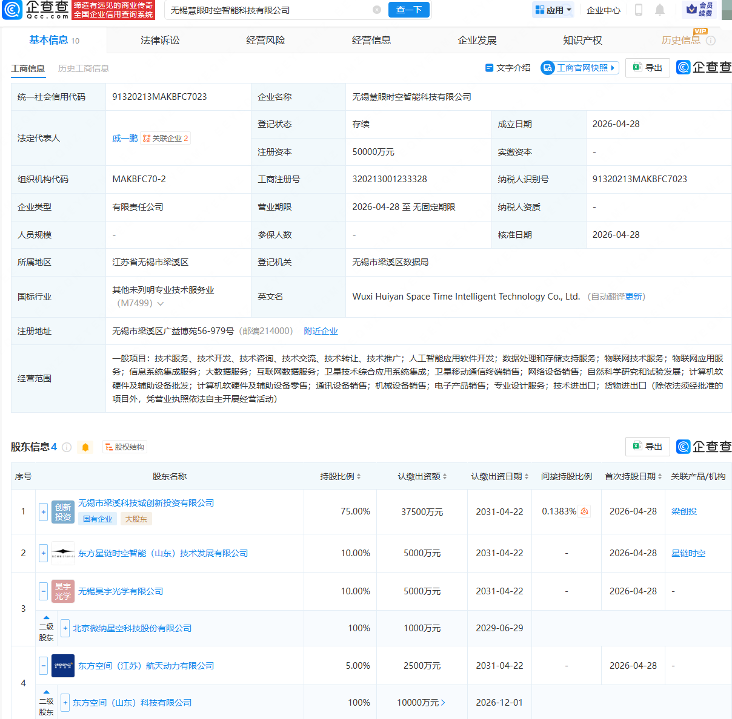Click the 附近企业 link

321,331
